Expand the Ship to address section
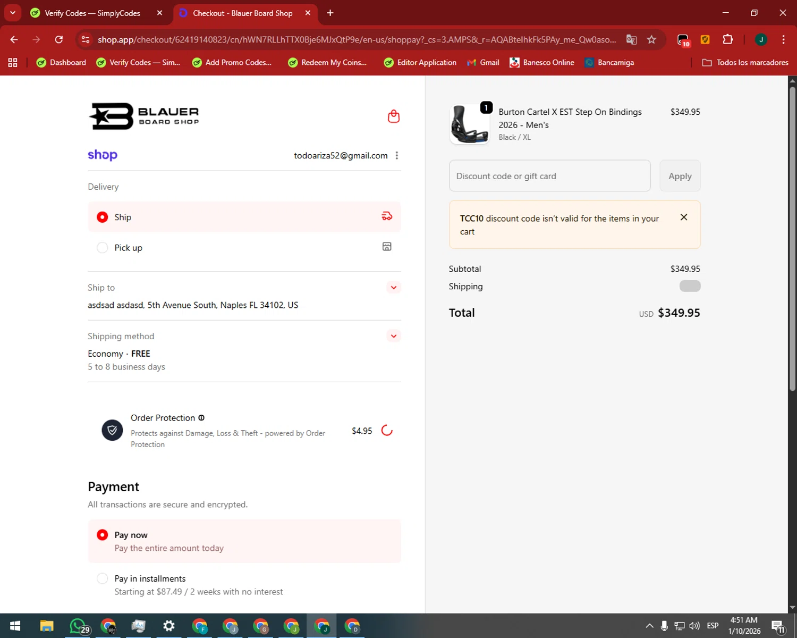797x638 pixels. point(393,288)
